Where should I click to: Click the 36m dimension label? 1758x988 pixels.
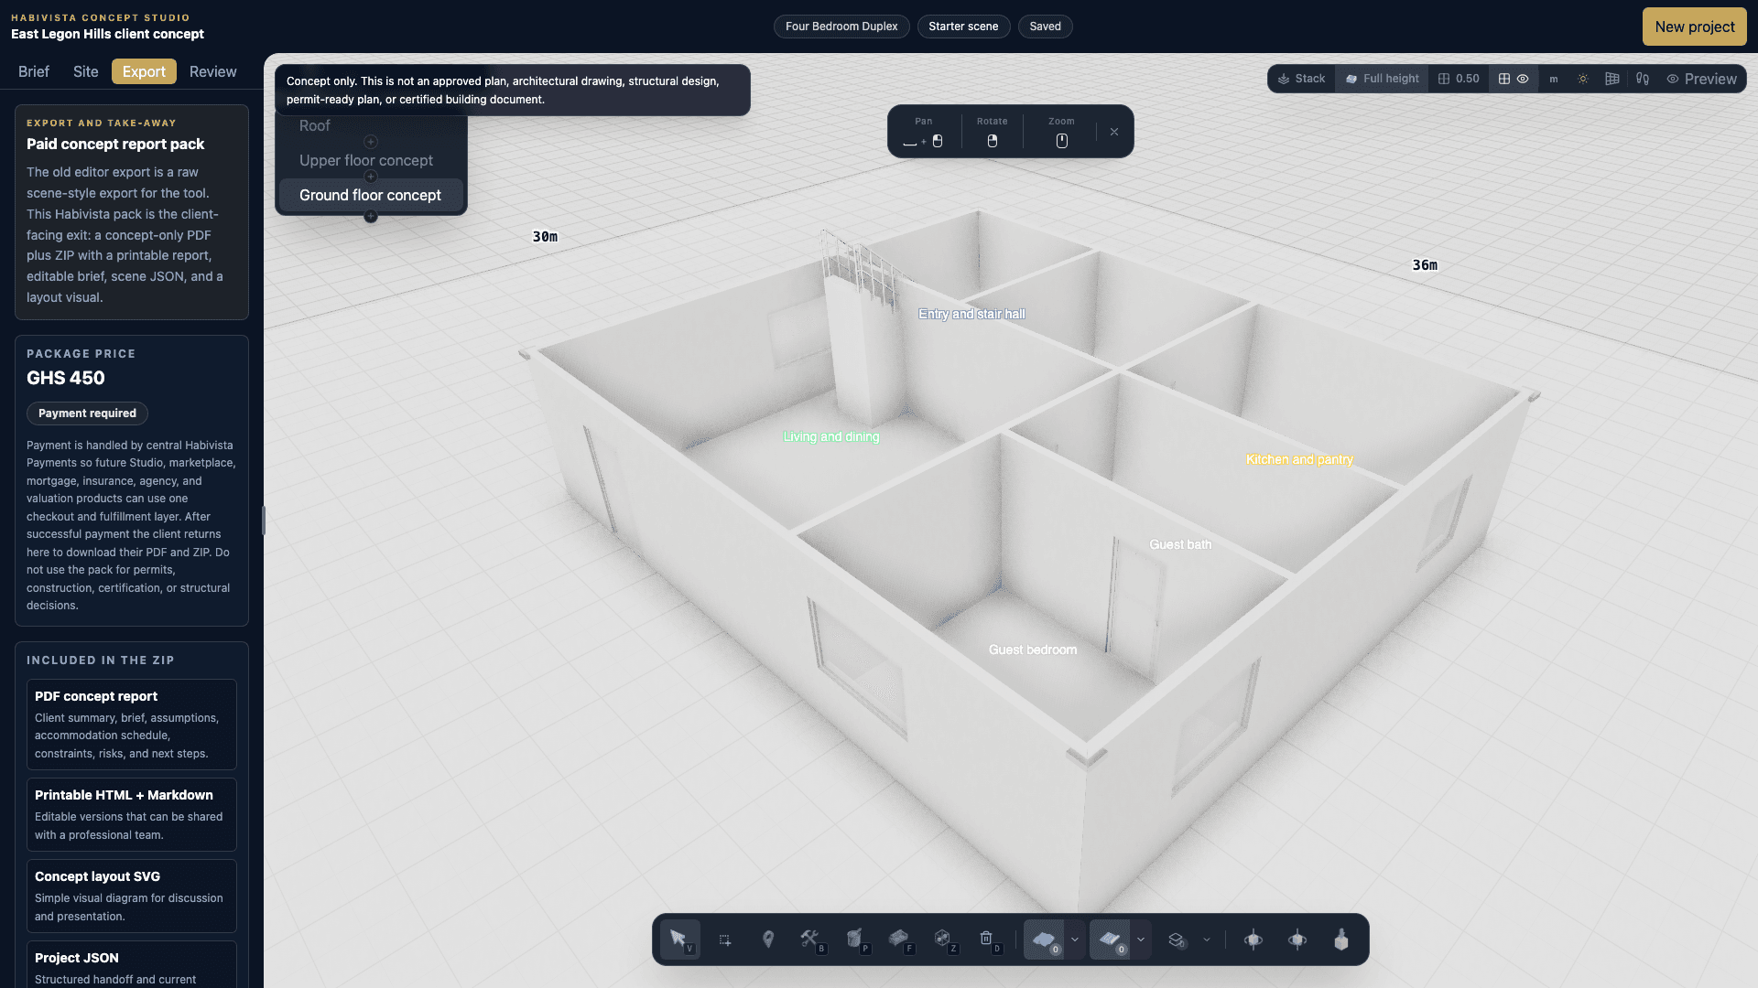pos(1425,265)
